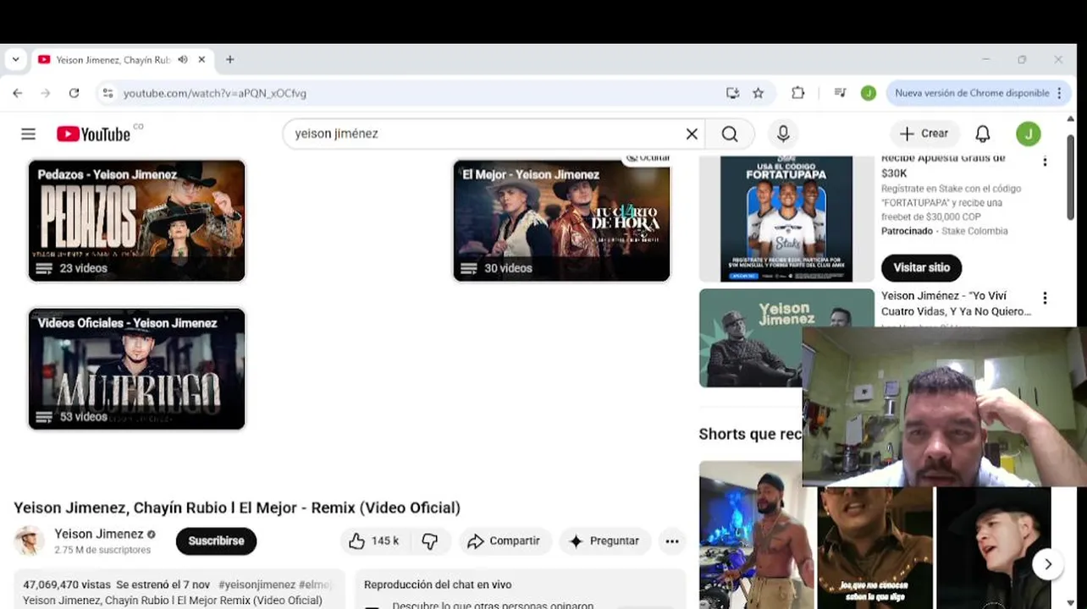The image size is (1087, 609).
Task: Open the El Mejor playlist thumbnail
Action: pyautogui.click(x=561, y=221)
